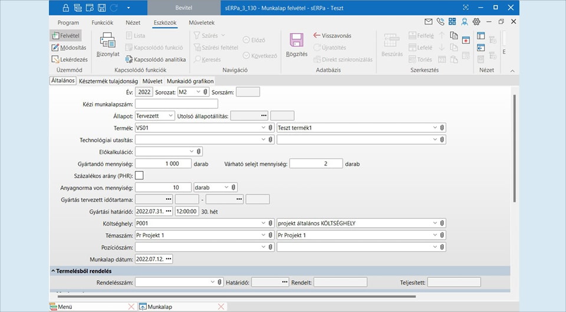The image size is (566, 312).
Task: Click the Kézi munkalapszám input field
Action: tap(176, 104)
